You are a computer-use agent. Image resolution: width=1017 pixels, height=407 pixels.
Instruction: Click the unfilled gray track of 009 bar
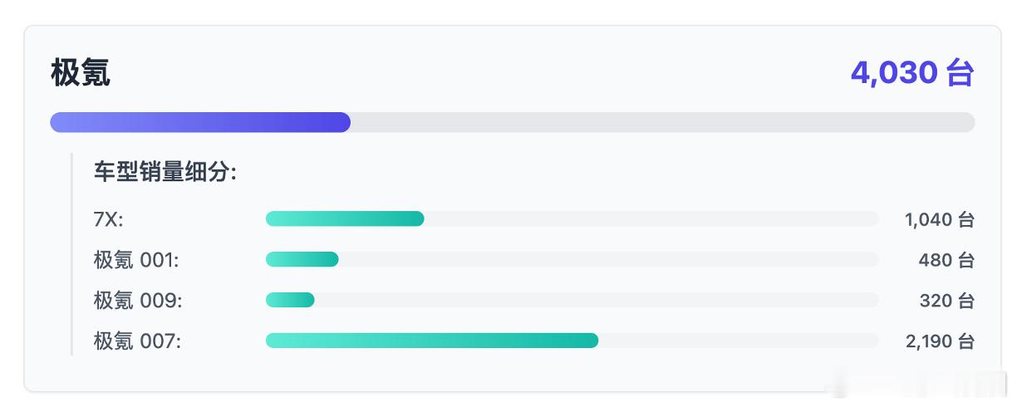pyautogui.click(x=597, y=300)
